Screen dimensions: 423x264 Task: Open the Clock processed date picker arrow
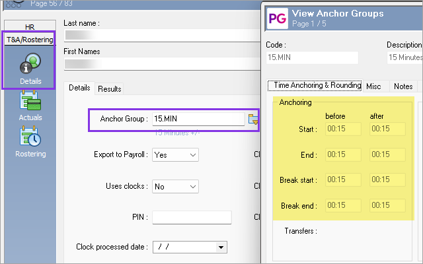click(221, 247)
